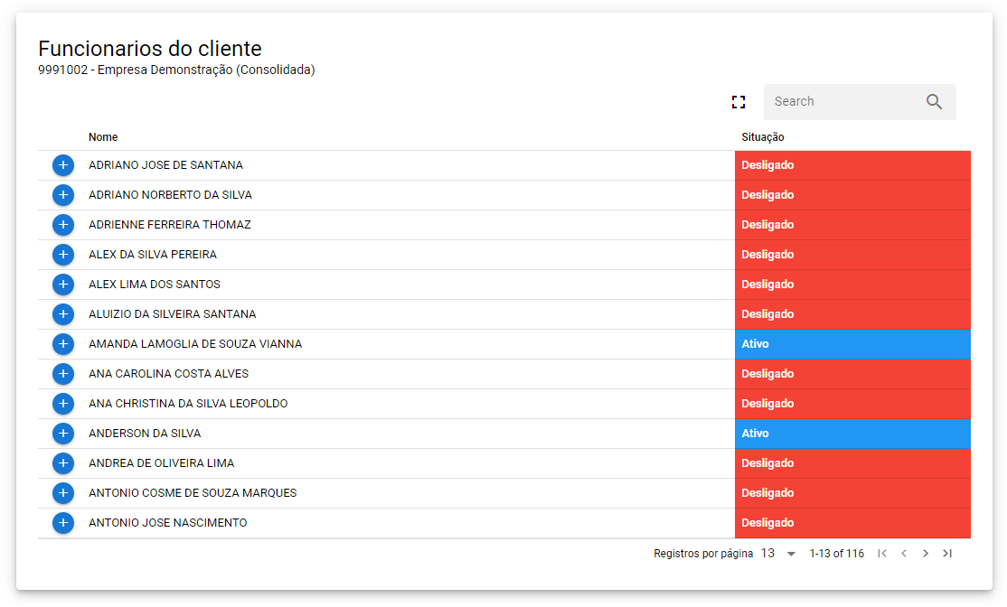This screenshot has width=1007, height=607.
Task: Click Desligado status for ANDREA DE OLIVEIRA LIMA
Action: [852, 463]
